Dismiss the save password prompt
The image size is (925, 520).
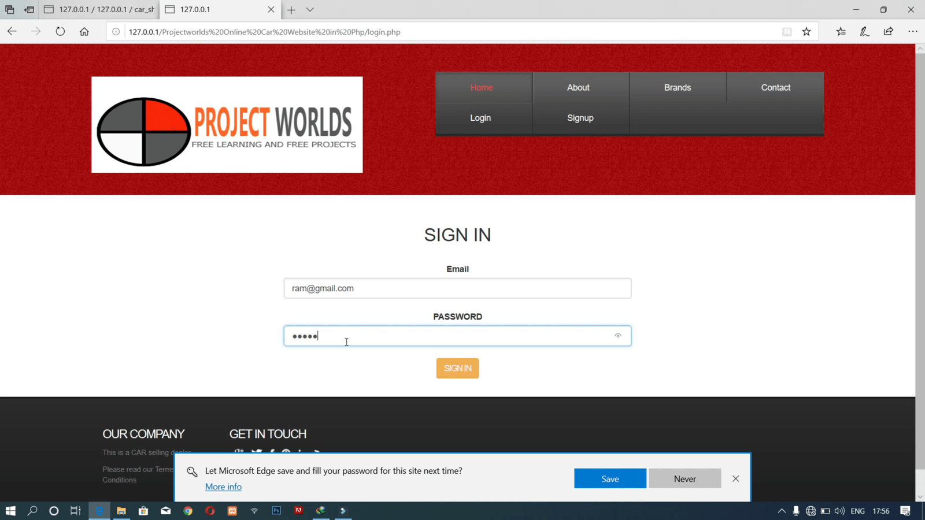pyautogui.click(x=735, y=478)
